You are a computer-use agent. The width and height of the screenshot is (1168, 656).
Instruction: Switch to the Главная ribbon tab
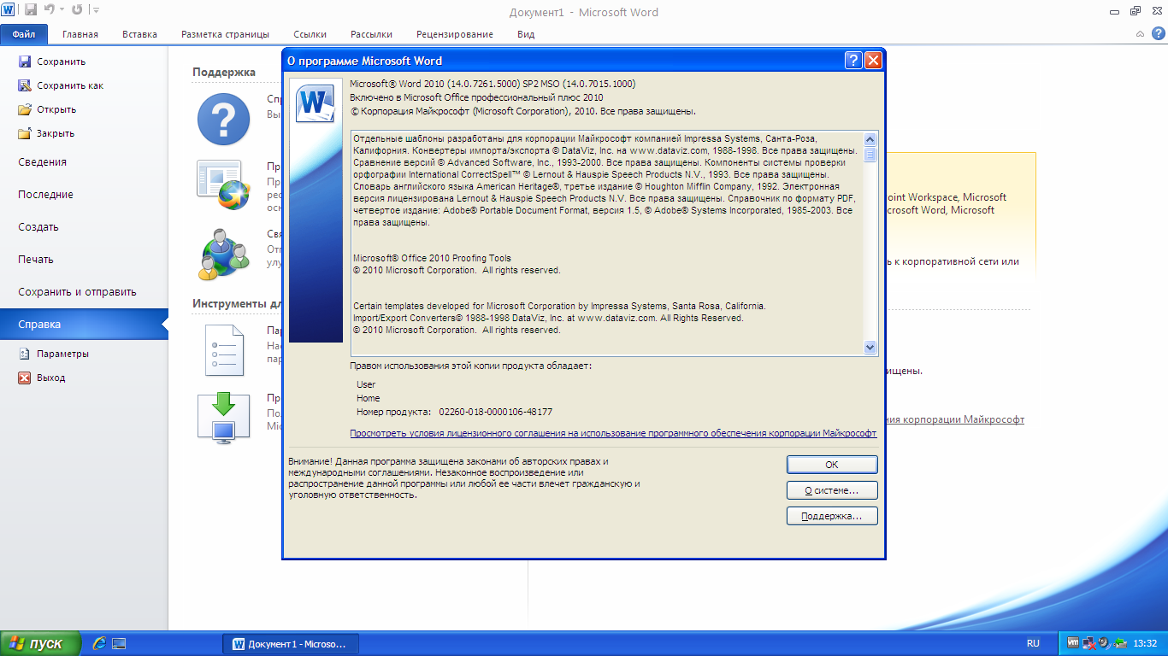[x=80, y=34]
